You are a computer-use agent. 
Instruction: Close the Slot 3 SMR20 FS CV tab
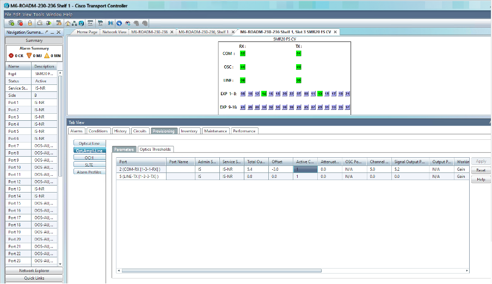click(x=335, y=32)
